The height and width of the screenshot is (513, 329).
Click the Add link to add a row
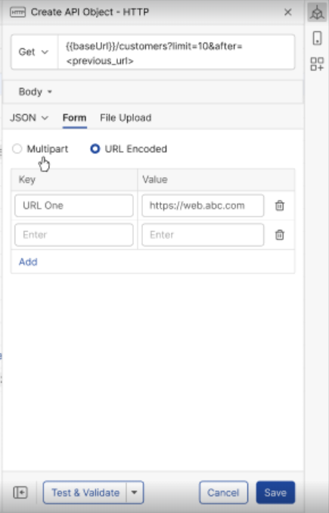[28, 262]
